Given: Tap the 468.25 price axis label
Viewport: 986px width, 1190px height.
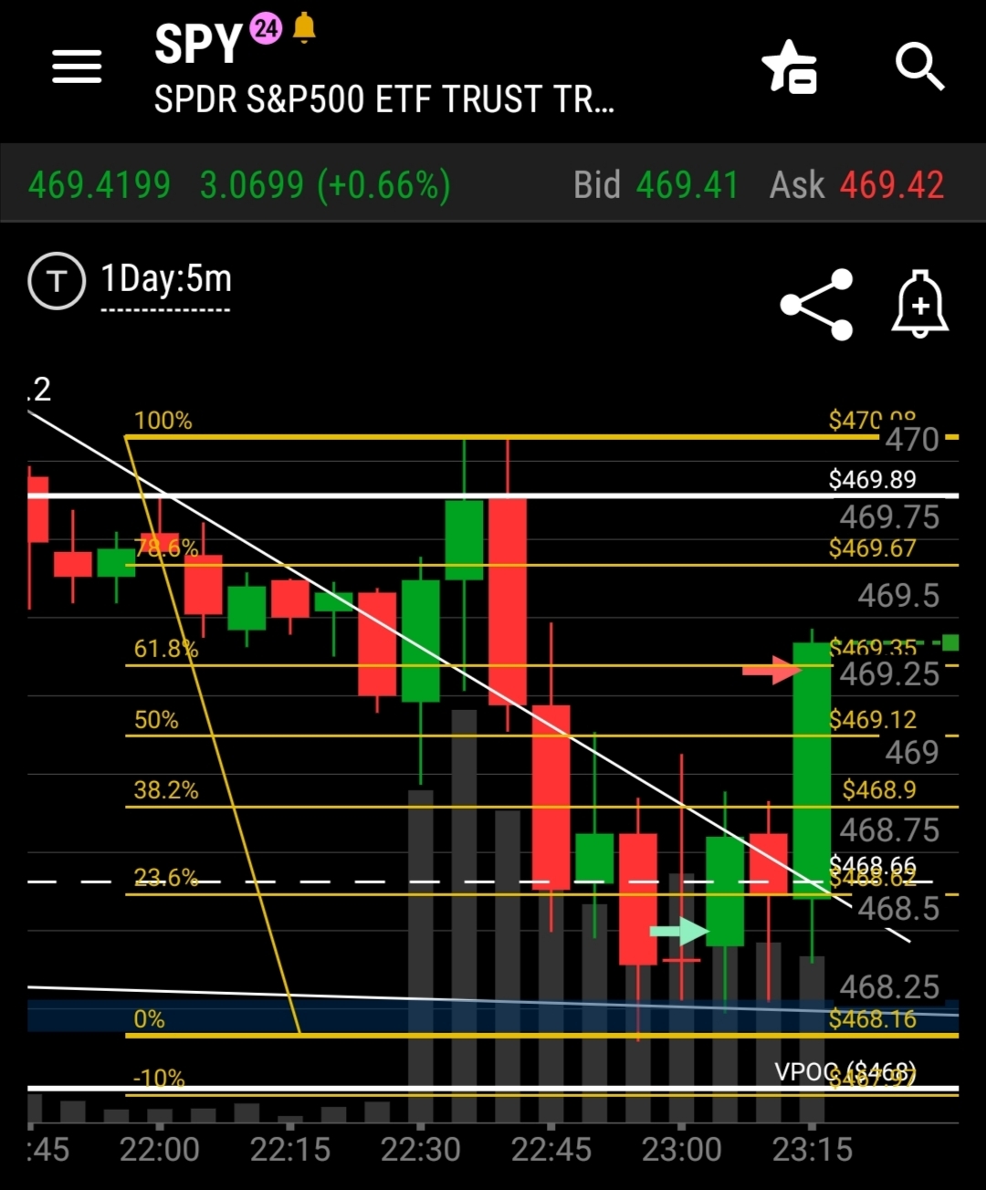Looking at the screenshot, I should point(889,987).
